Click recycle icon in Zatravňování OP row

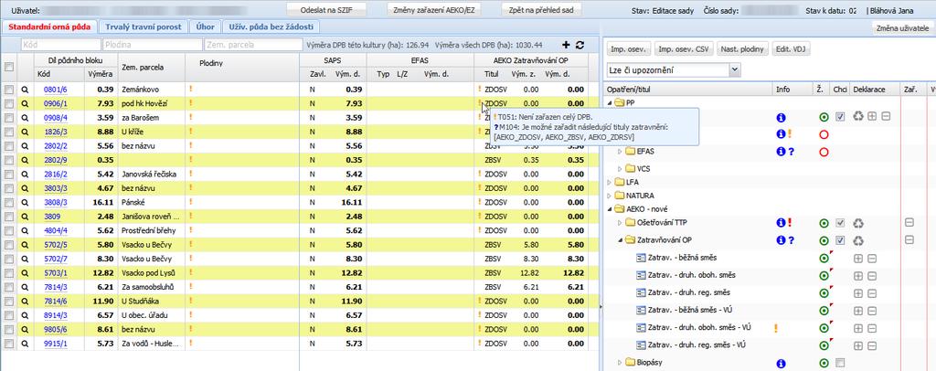(x=857, y=240)
